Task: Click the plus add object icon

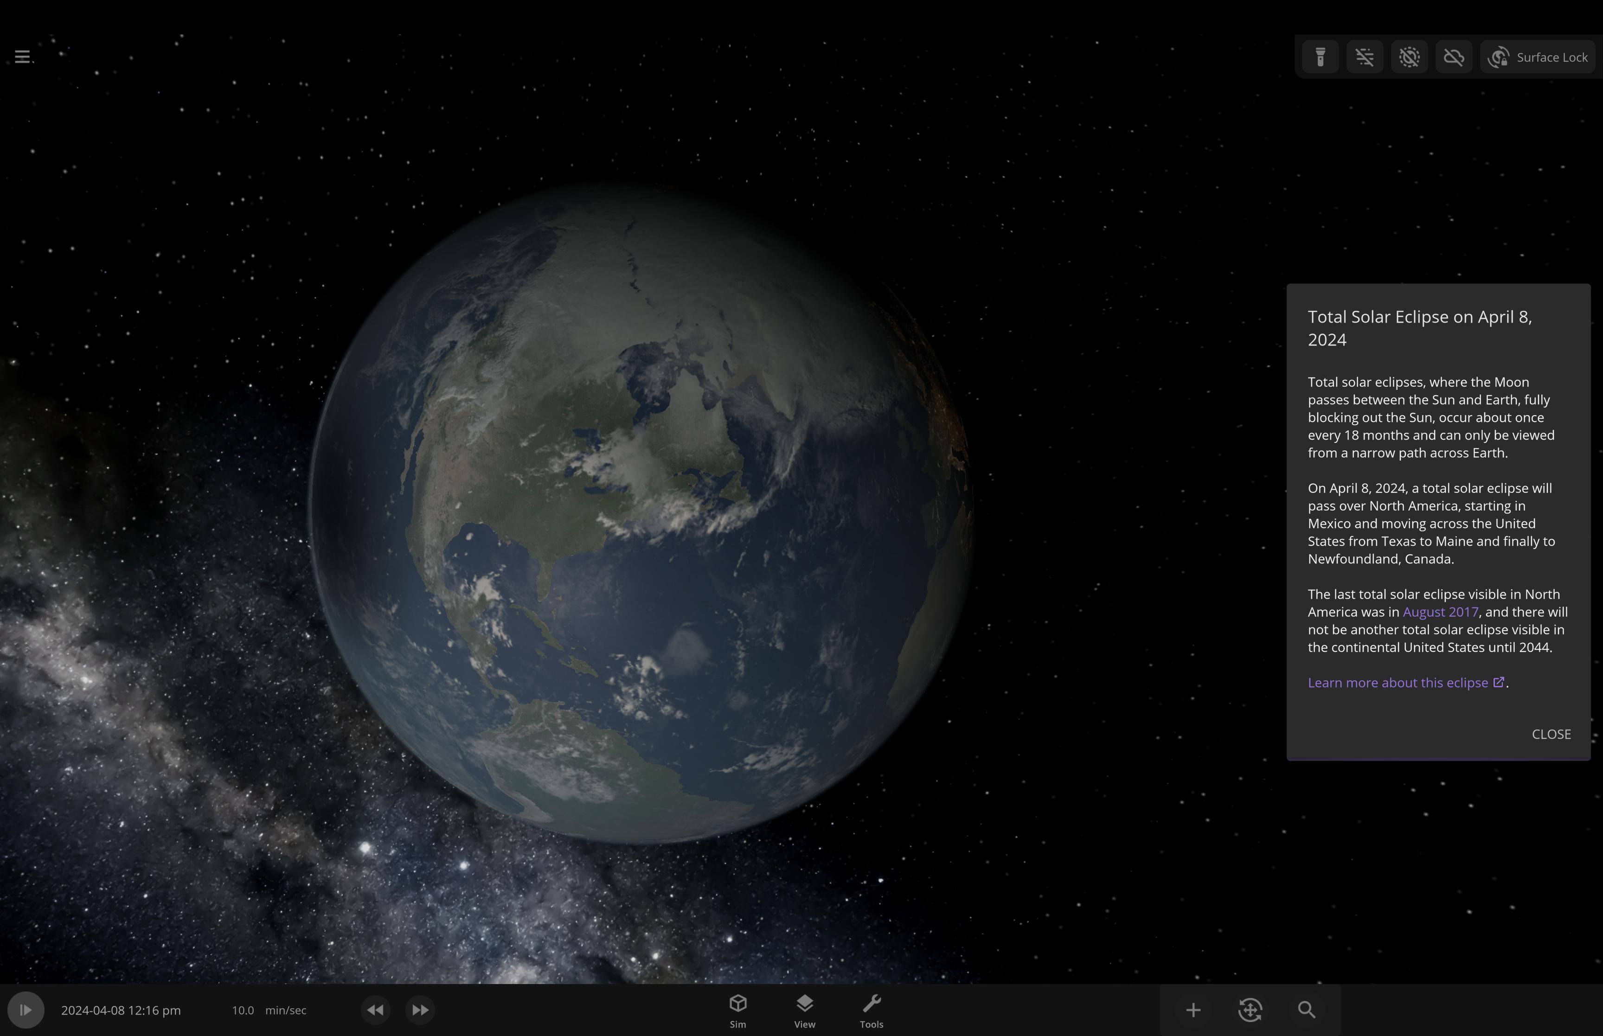Action: [x=1193, y=1010]
